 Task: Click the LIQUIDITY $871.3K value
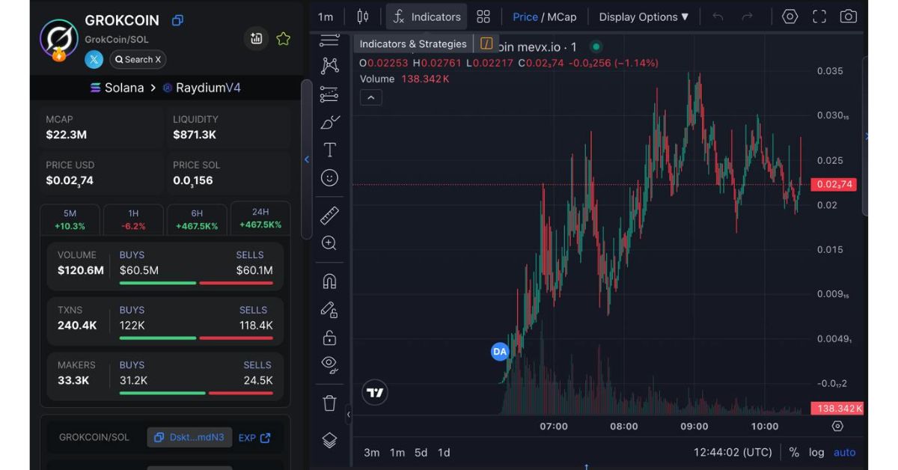coord(195,135)
